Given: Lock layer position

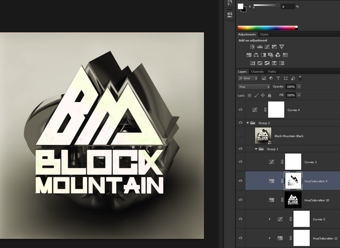Looking at the screenshot, I should [263, 95].
